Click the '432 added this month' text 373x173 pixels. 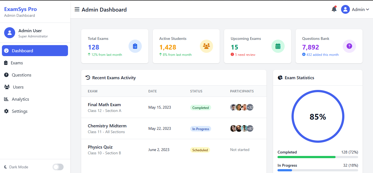tap(322, 55)
